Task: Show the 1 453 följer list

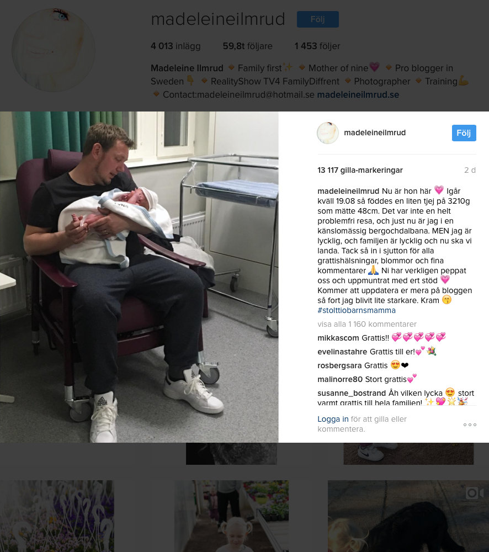Action: pos(317,46)
